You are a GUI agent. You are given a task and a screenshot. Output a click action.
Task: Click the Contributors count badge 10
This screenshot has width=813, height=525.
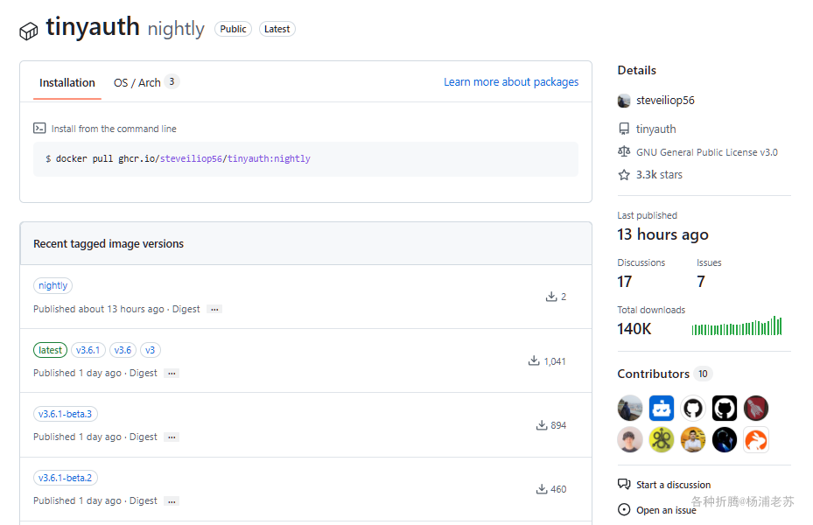pyautogui.click(x=703, y=374)
